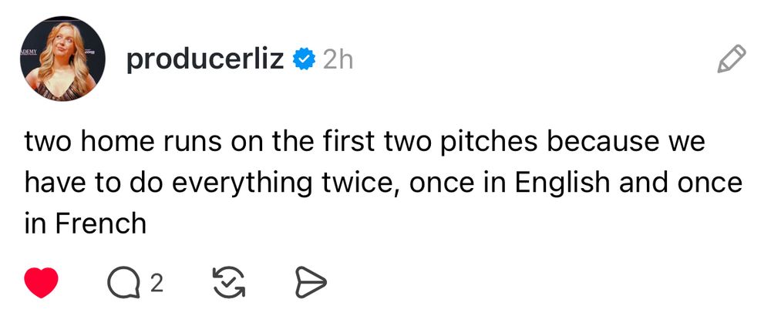771x326 pixels.
Task: Share the post with the paper plane icon
Action: [311, 284]
